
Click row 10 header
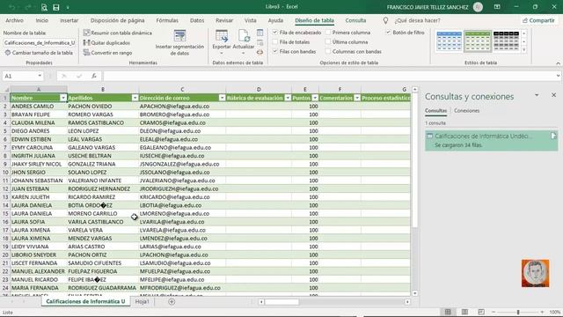click(x=5, y=173)
